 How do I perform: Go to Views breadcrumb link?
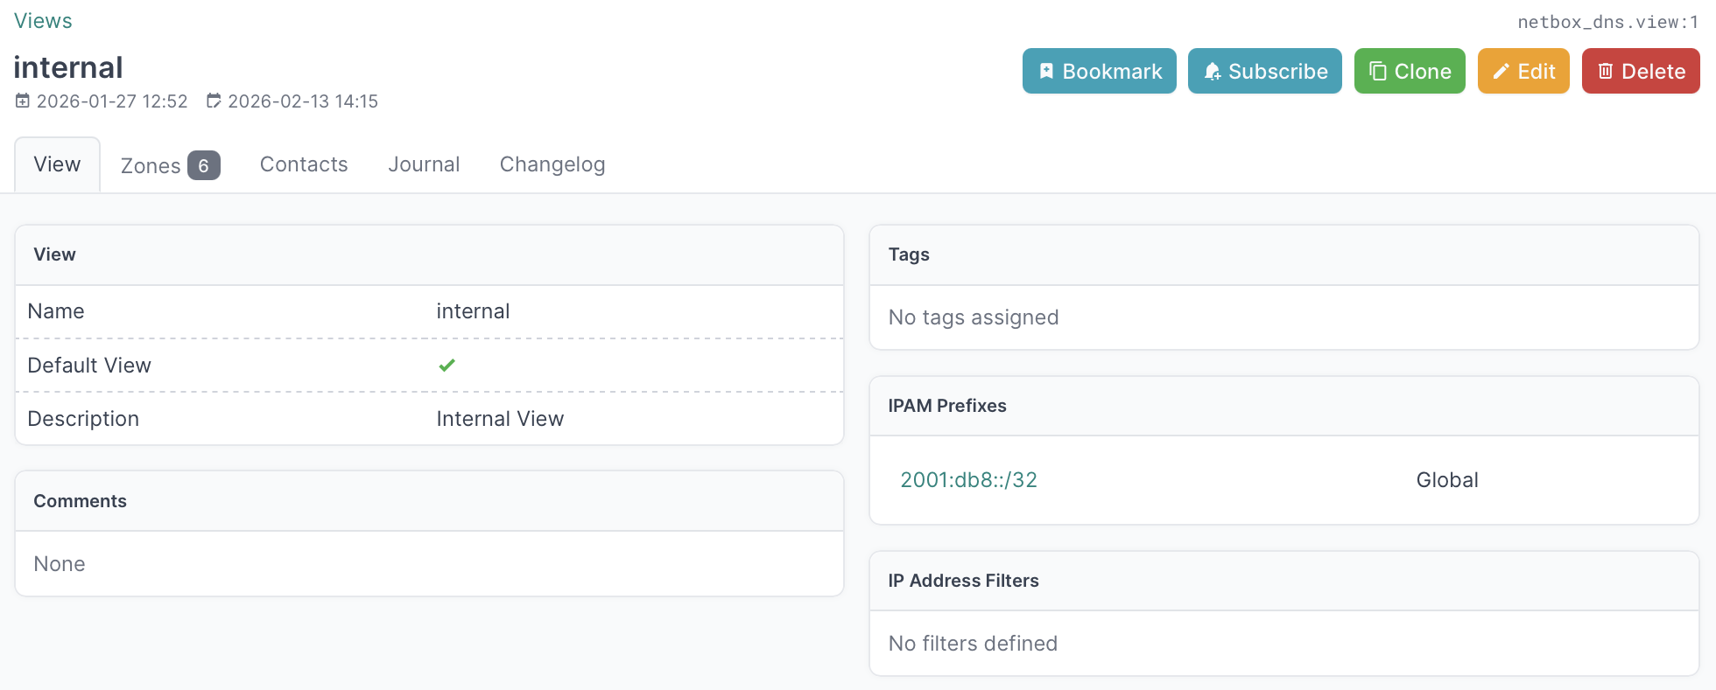point(43,21)
